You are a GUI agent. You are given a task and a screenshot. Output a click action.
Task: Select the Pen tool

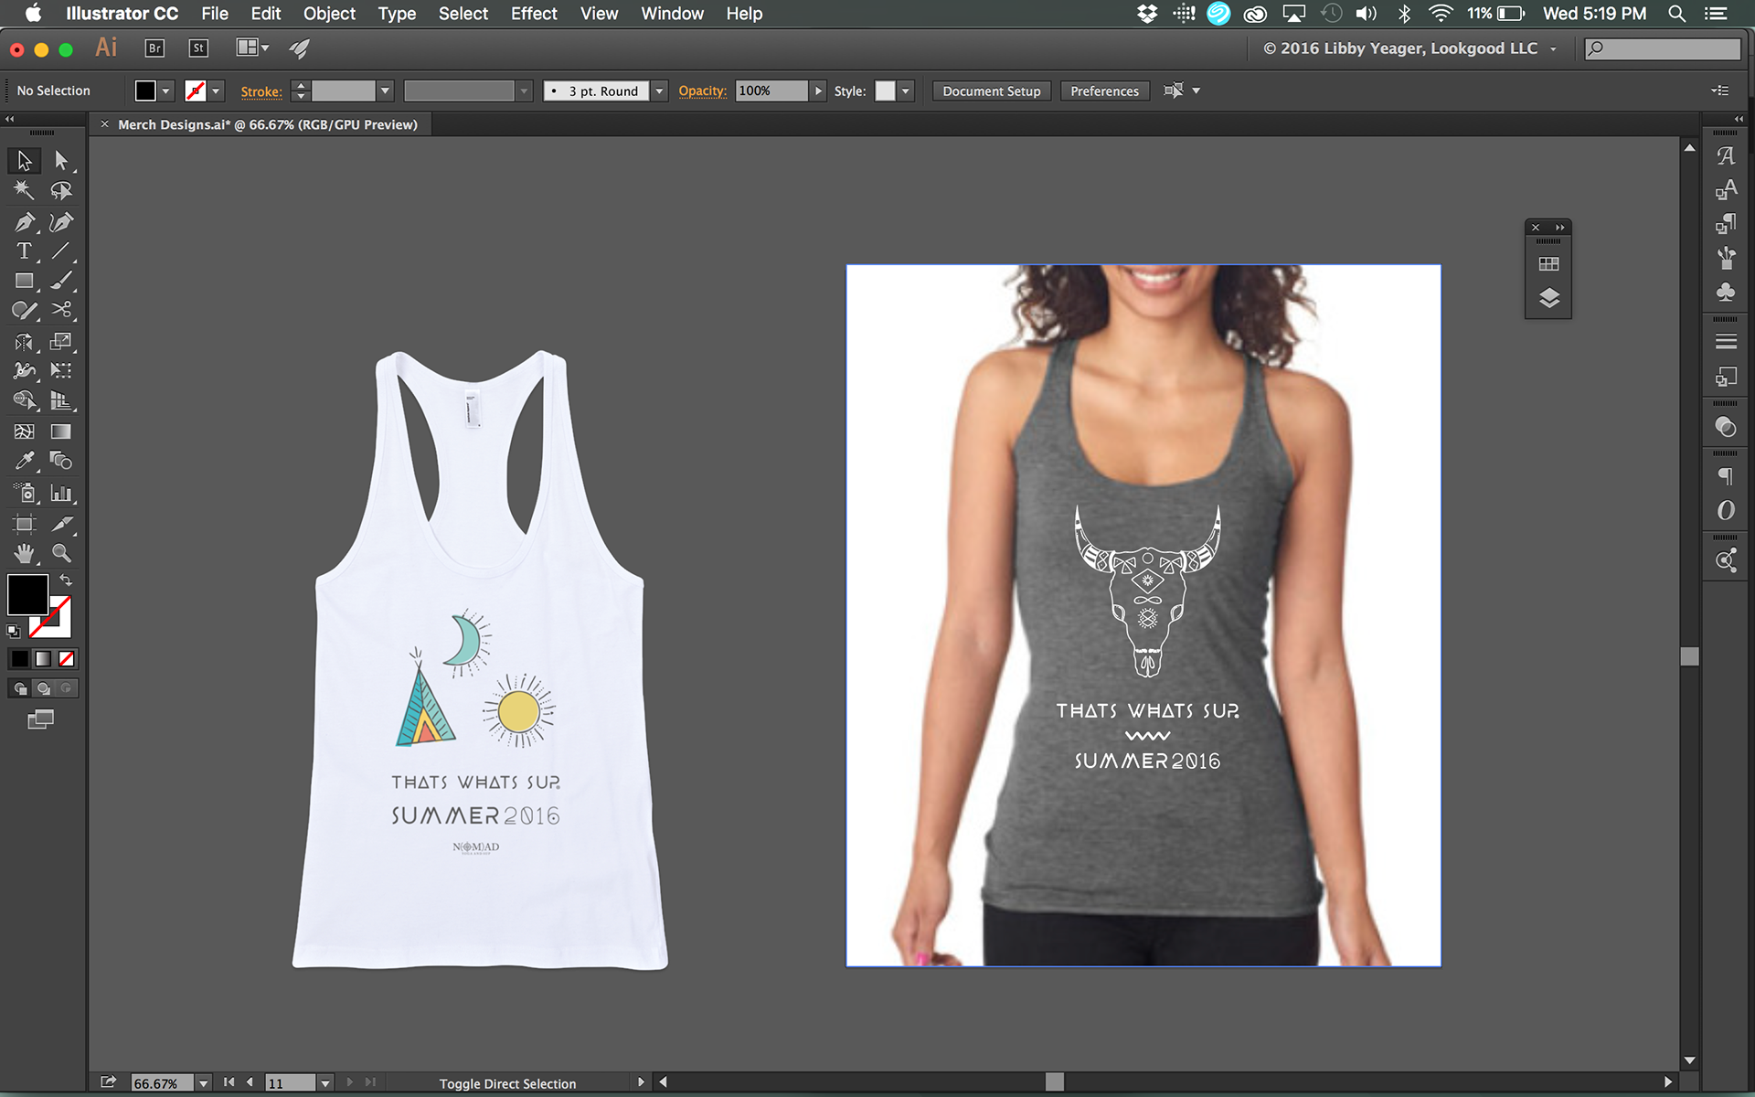[24, 221]
